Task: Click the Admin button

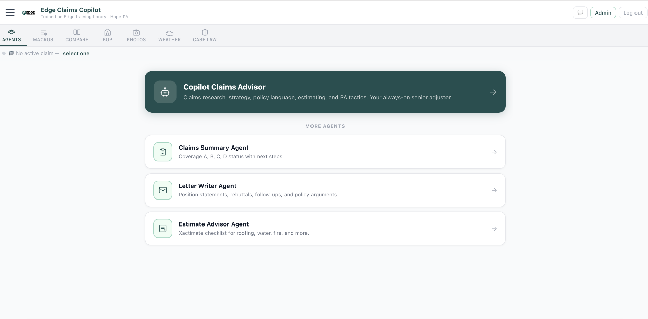Action: 603,12
